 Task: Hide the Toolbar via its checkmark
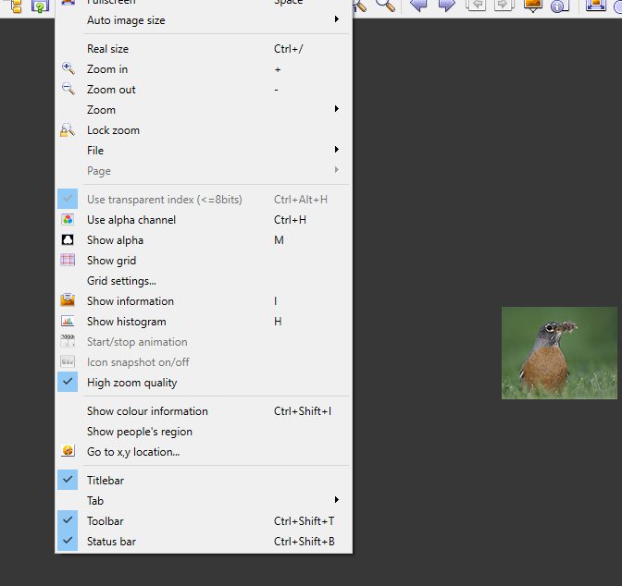click(x=68, y=521)
